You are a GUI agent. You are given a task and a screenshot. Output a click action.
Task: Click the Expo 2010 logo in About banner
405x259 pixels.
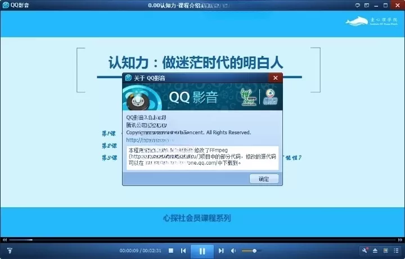(x=248, y=97)
